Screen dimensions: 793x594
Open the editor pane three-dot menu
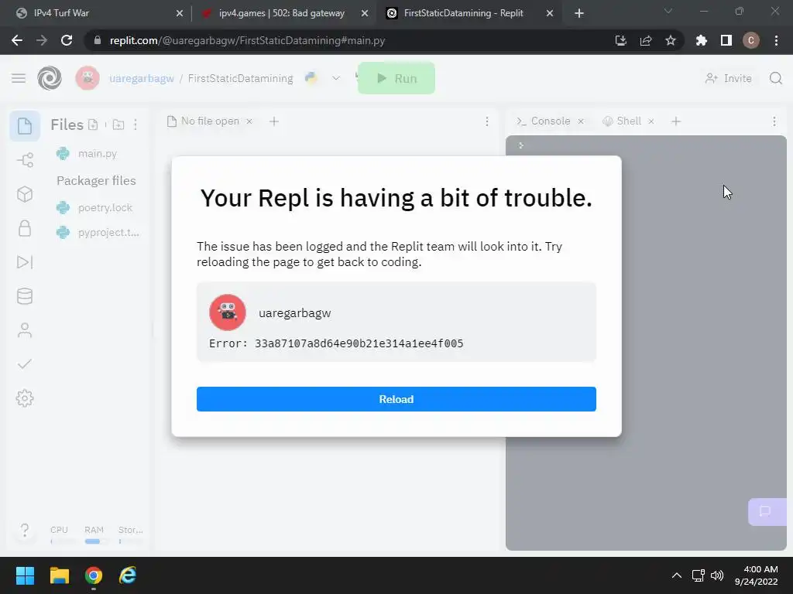click(x=487, y=121)
